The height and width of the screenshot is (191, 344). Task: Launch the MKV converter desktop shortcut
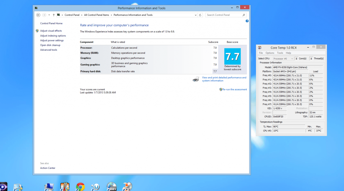(112, 187)
